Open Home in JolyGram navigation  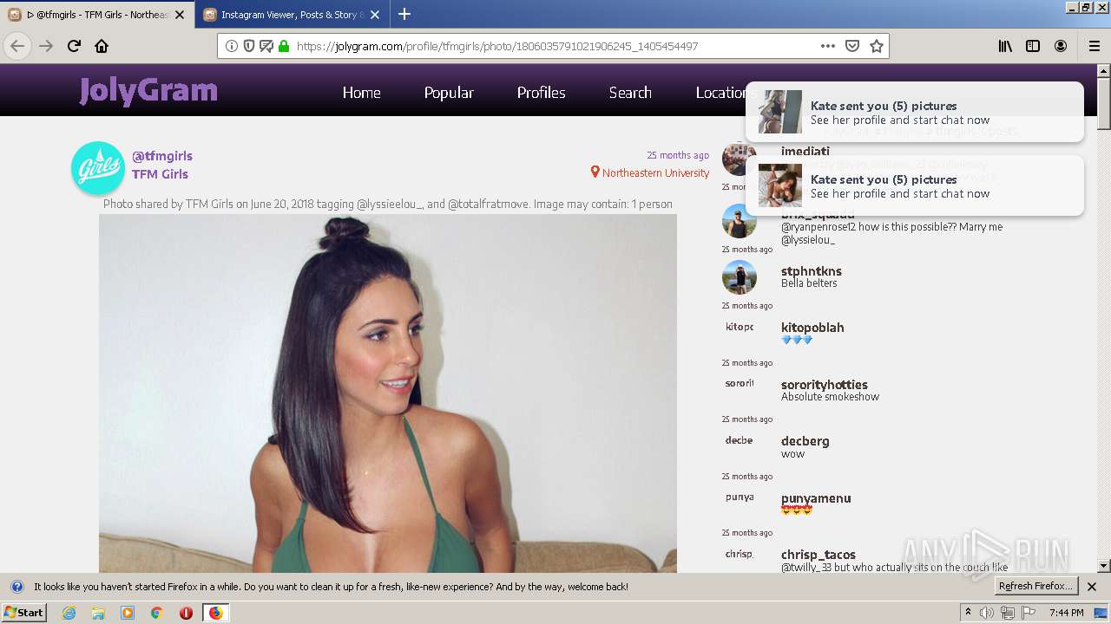(361, 93)
